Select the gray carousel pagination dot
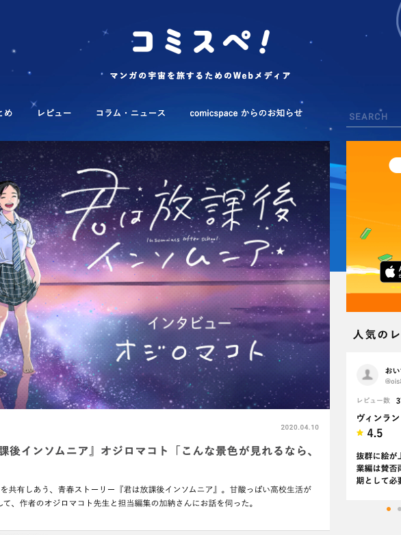 (x=399, y=509)
